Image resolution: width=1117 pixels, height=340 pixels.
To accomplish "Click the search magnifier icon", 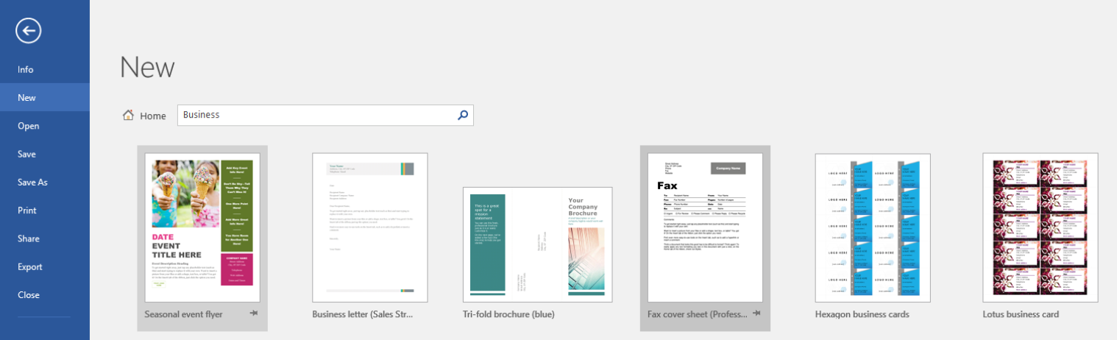I will 463,115.
